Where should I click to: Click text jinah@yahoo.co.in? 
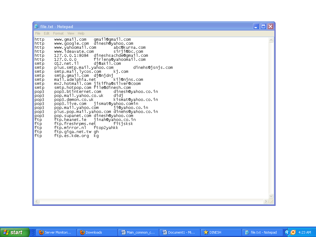(x=115, y=120)
